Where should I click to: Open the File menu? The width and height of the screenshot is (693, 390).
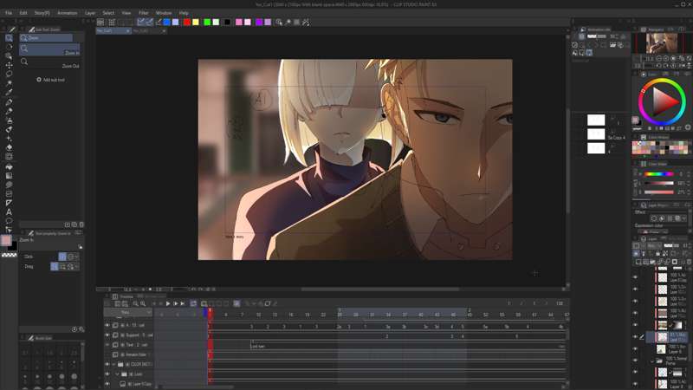point(9,13)
